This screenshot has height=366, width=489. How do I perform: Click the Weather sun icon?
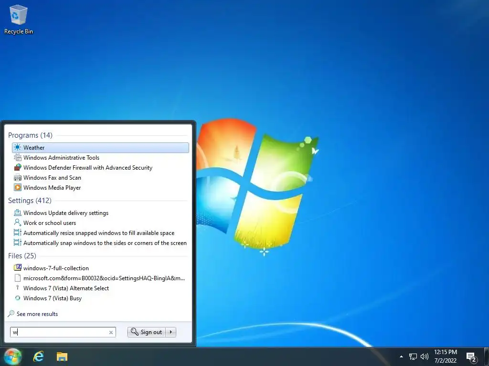click(x=18, y=148)
